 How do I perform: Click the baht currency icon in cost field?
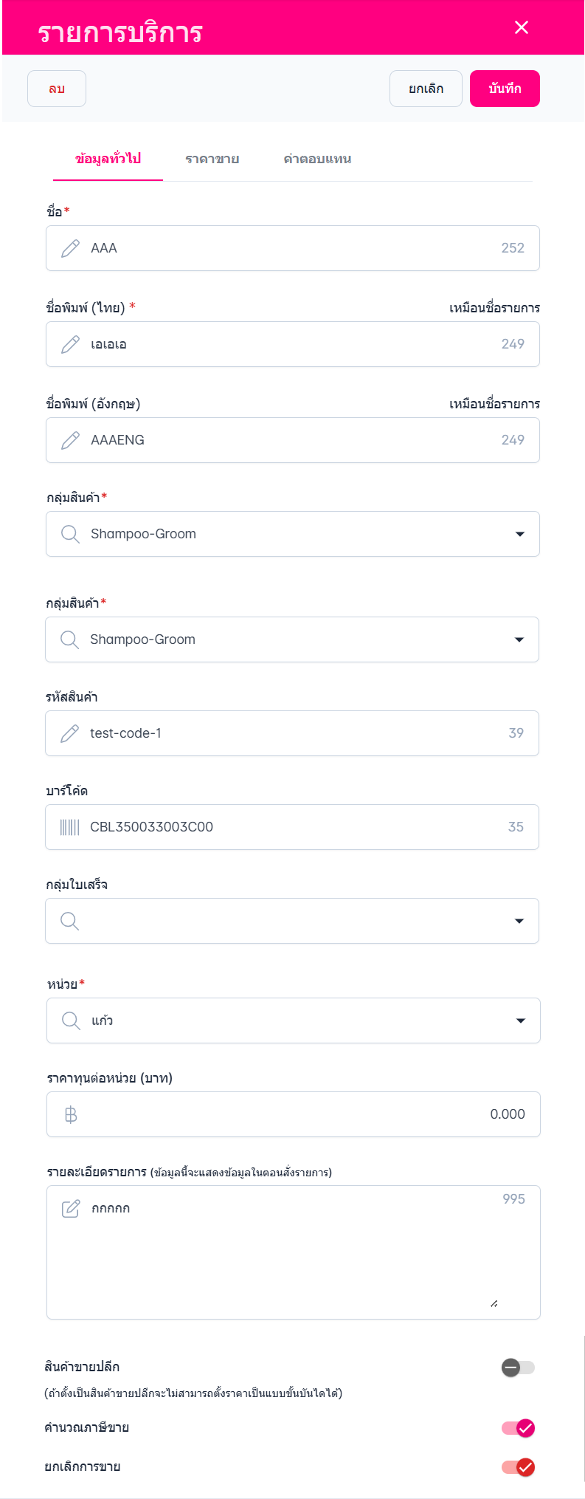71,1114
